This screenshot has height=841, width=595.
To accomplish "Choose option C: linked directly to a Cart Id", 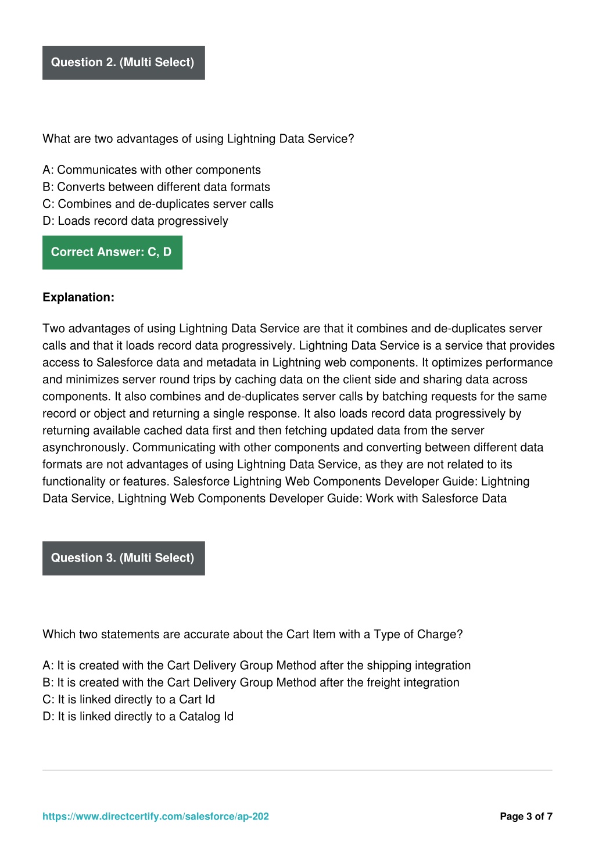I will [129, 699].
